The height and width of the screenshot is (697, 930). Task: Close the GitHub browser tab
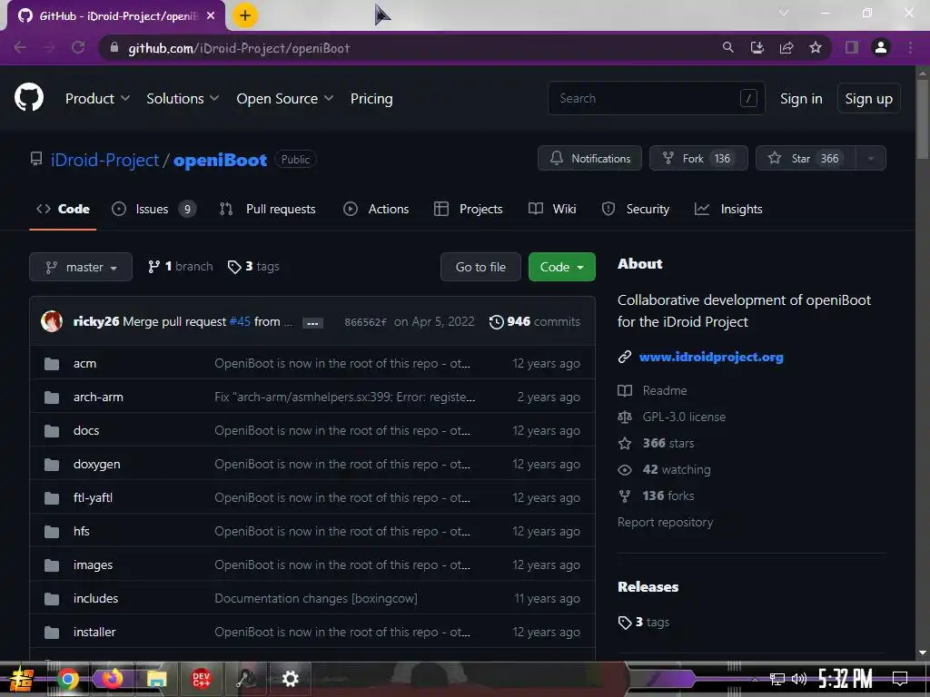coord(211,16)
